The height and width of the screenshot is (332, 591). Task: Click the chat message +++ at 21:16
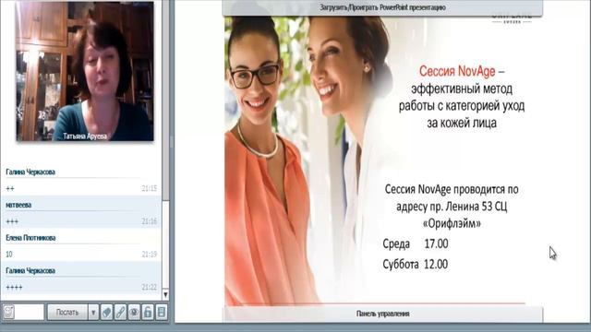12,221
